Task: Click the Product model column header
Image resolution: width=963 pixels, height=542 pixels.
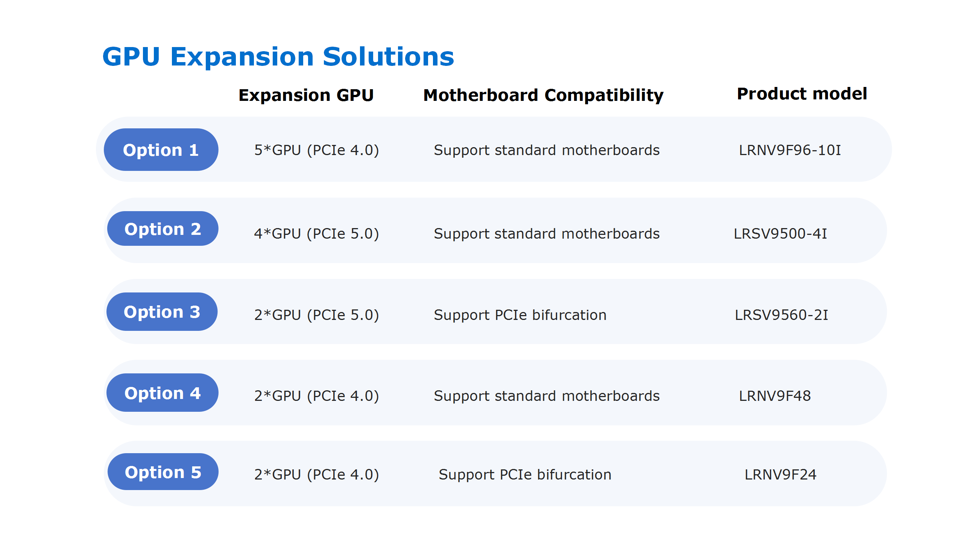Action: (x=802, y=94)
